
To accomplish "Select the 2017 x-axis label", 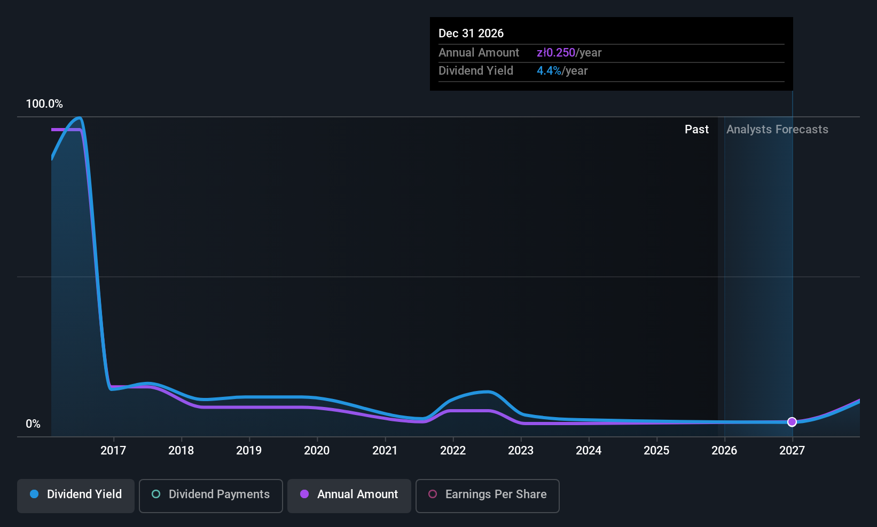I will pos(113,451).
